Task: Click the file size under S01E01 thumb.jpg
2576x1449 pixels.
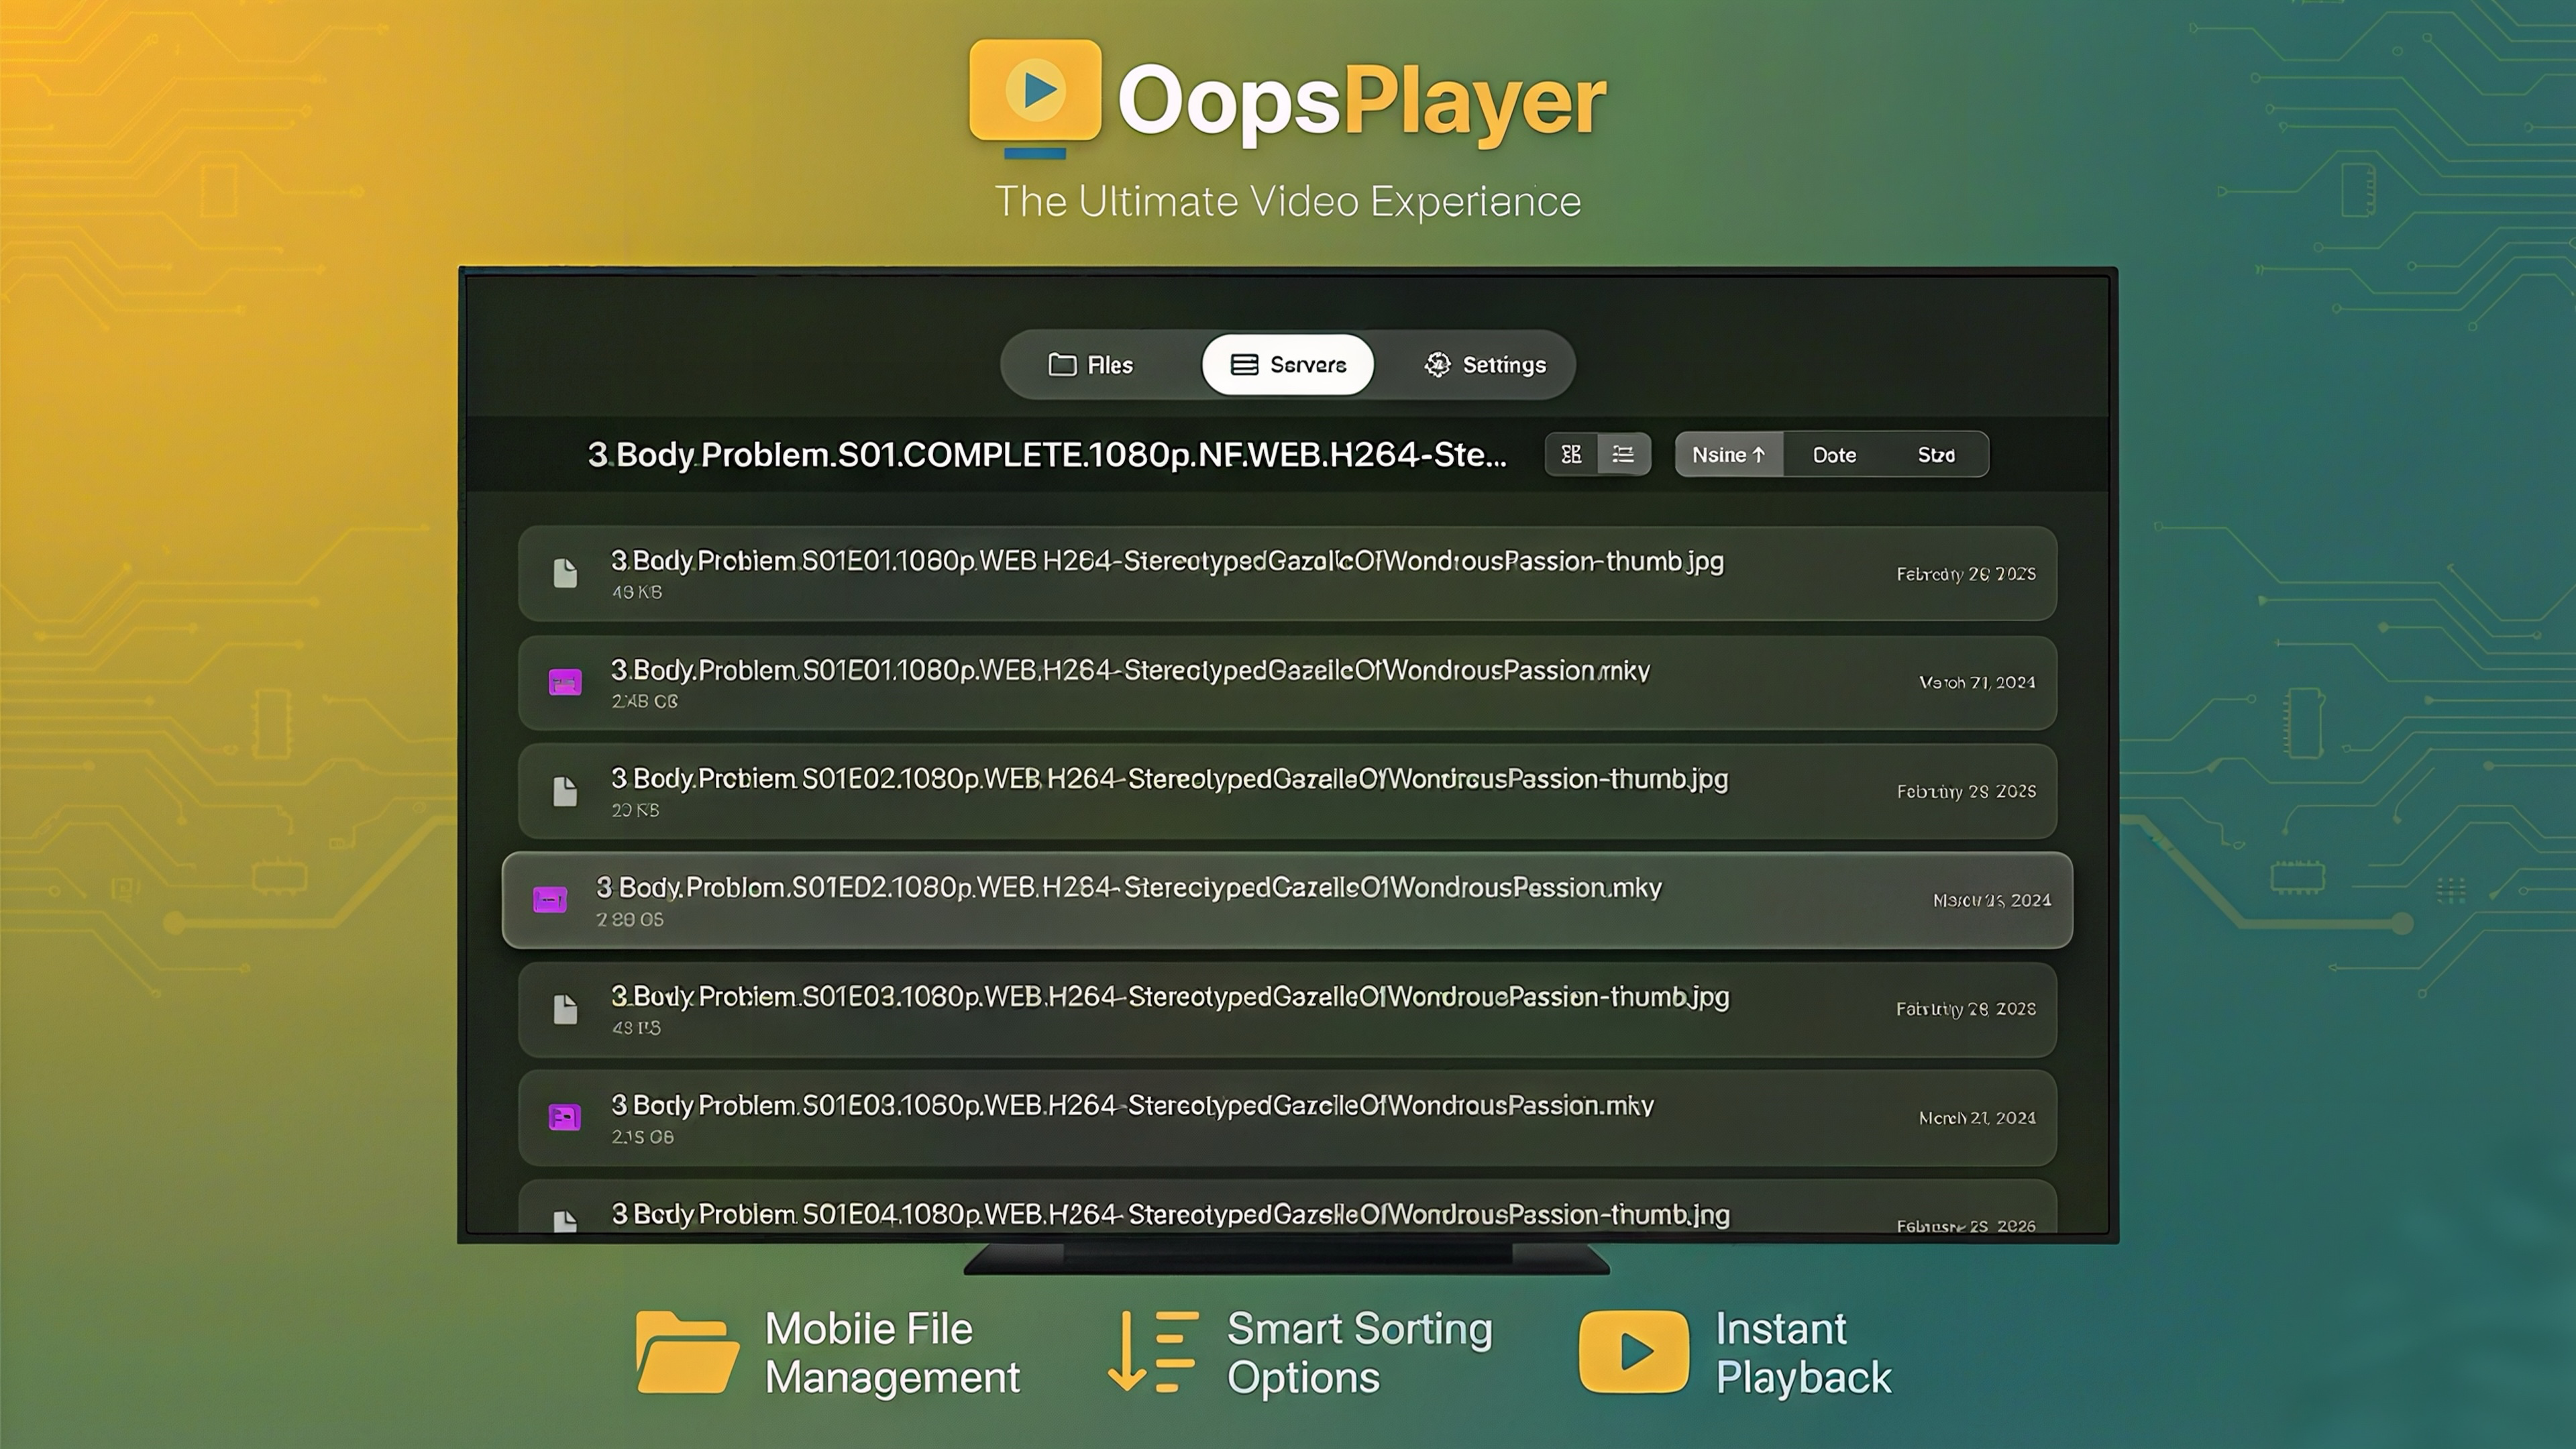Action: click(637, 592)
